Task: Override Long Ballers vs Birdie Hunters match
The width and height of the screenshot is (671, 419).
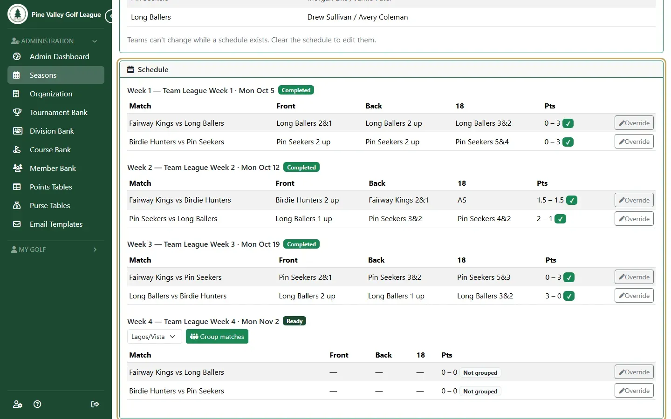Action: pos(634,296)
